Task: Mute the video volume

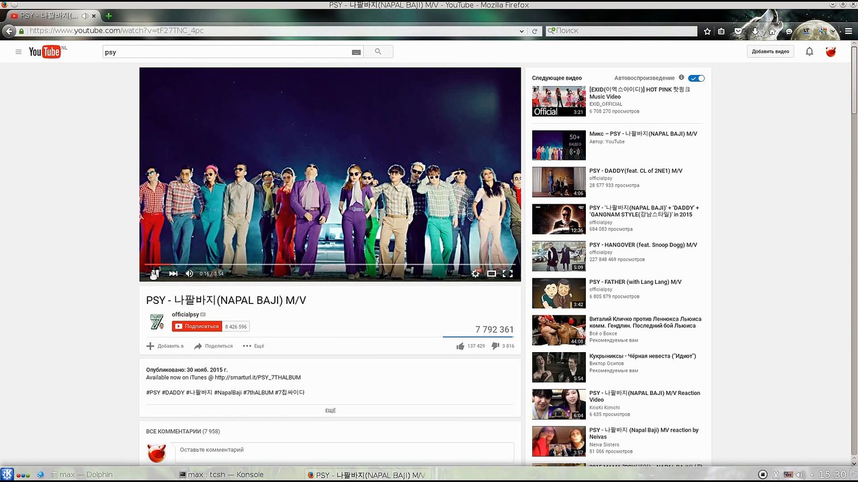Action: pos(189,273)
